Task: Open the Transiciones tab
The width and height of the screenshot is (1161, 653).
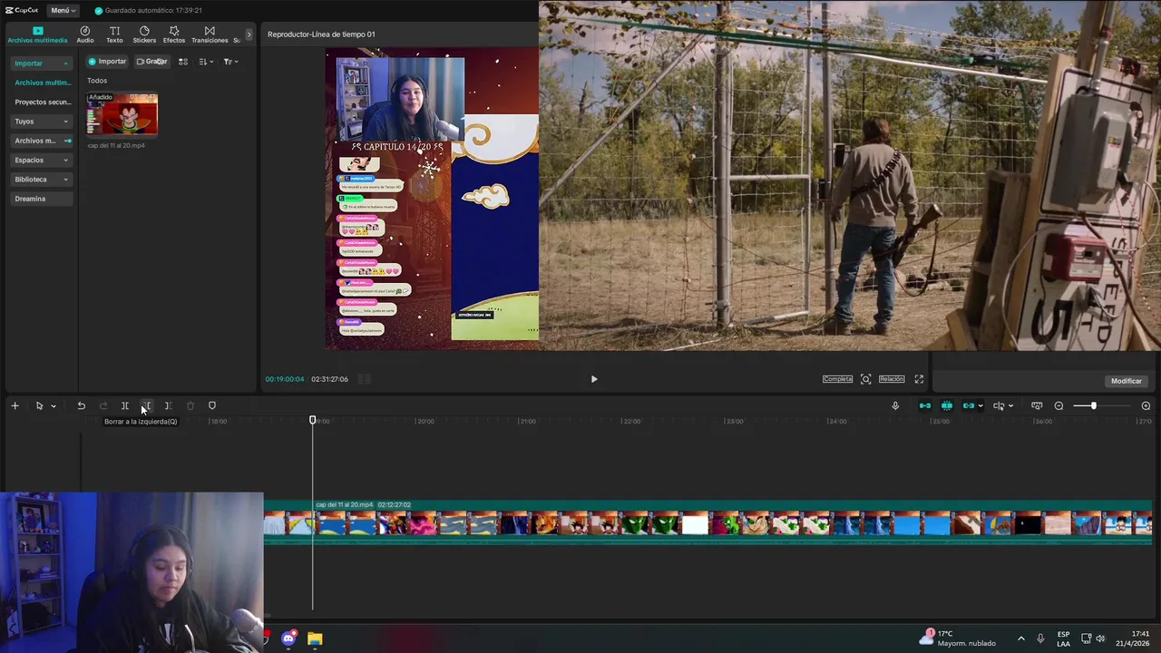Action: click(210, 34)
